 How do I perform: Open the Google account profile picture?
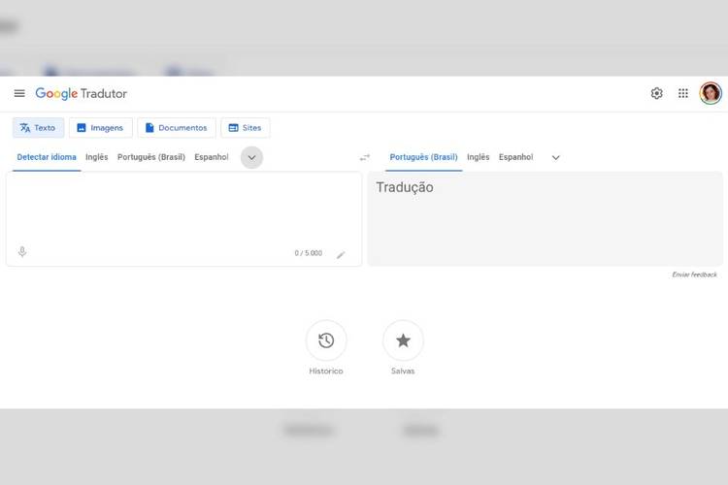pos(711,93)
